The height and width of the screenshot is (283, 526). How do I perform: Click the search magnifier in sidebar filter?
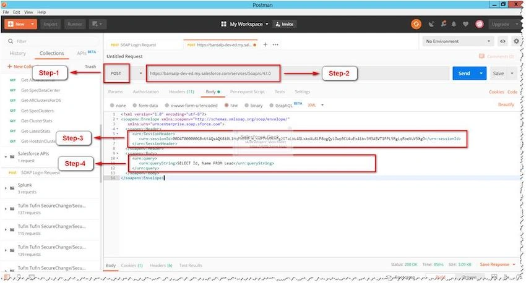click(x=11, y=41)
